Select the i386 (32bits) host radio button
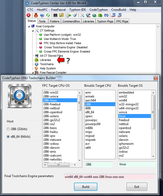 [x=8, y=129]
